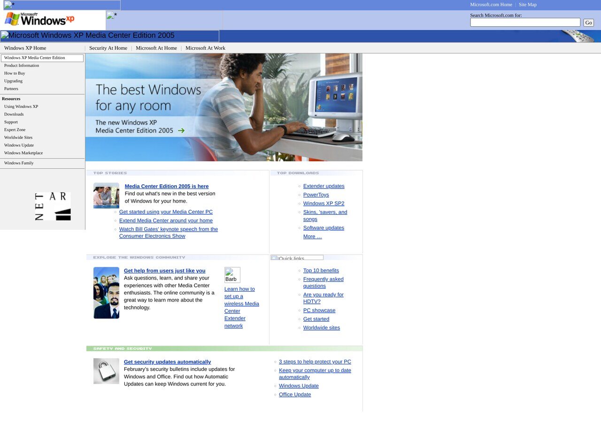Select Windows XP Home menu item
This screenshot has width=601, height=422.
click(25, 48)
